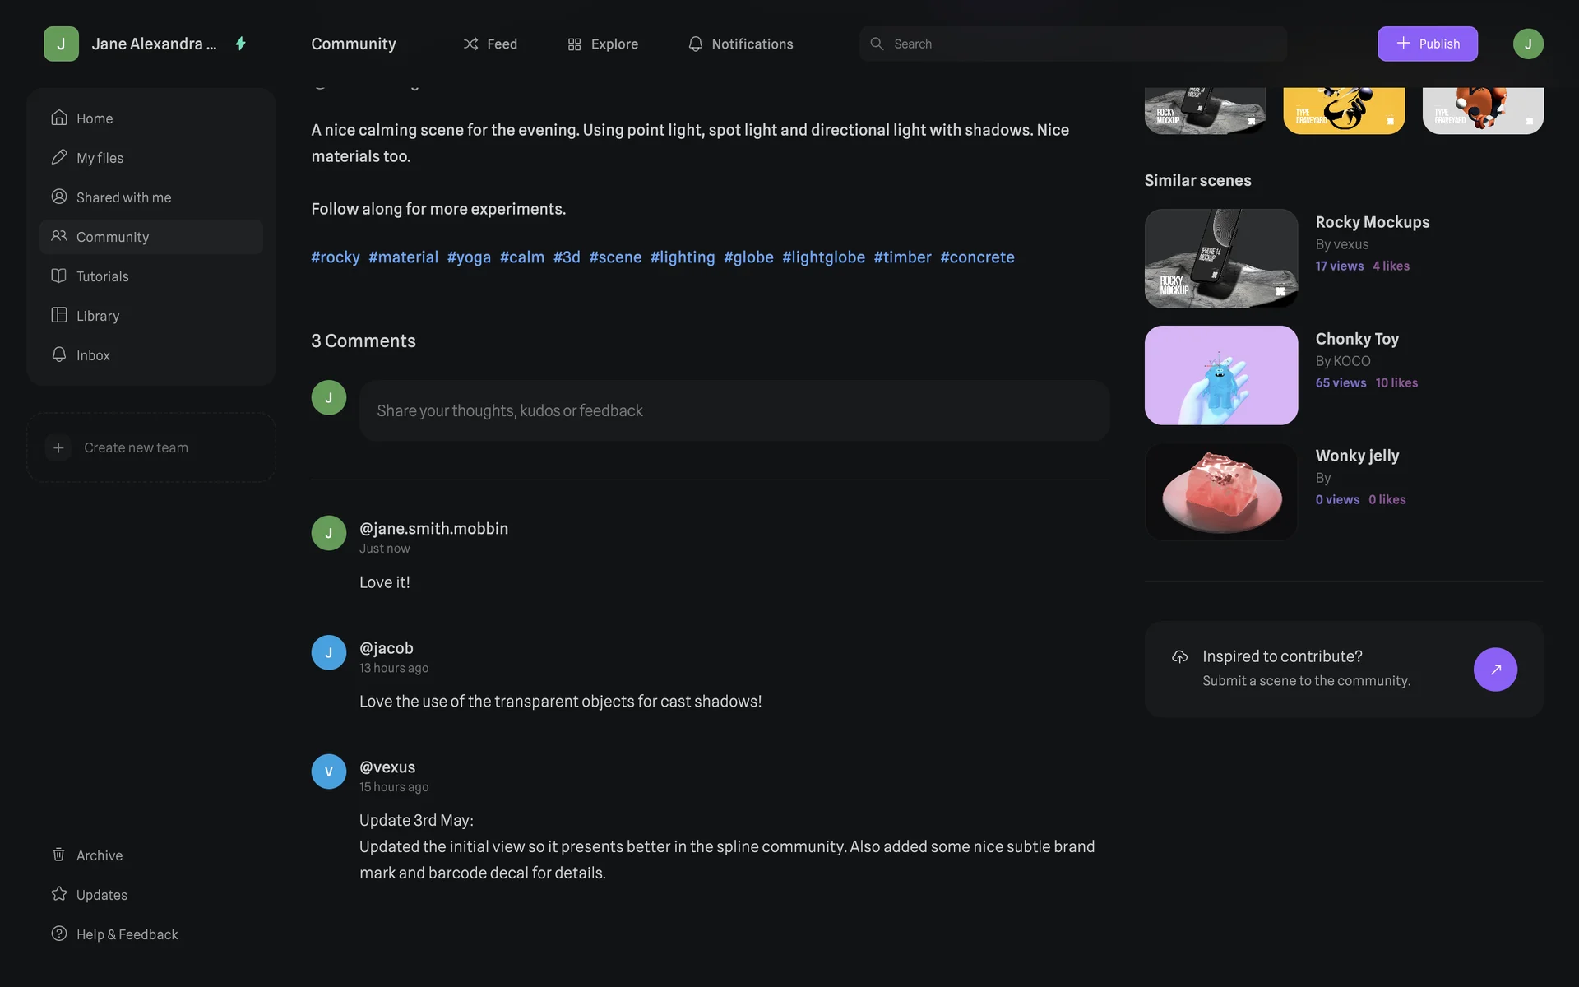Switch to the Feed tab
This screenshot has height=987, width=1579.
pos(490,44)
